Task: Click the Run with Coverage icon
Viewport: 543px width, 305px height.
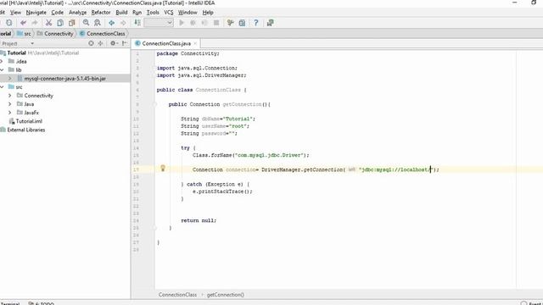Action: [x=204, y=23]
